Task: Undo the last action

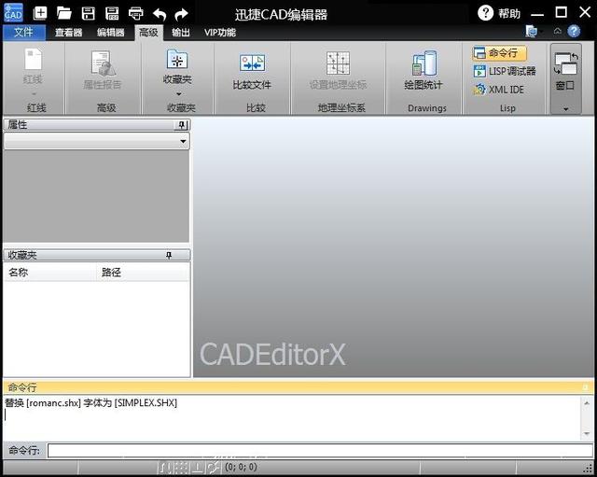Action: [160, 15]
